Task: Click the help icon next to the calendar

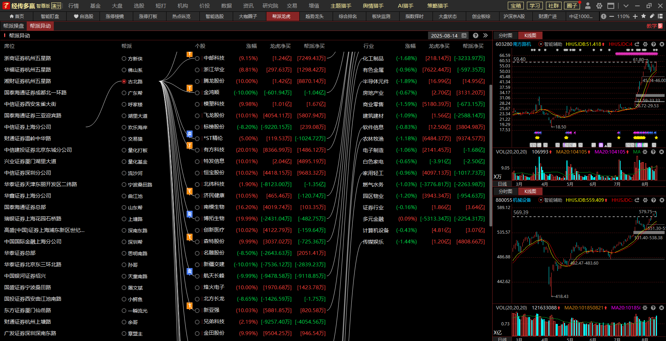Action: [x=476, y=35]
